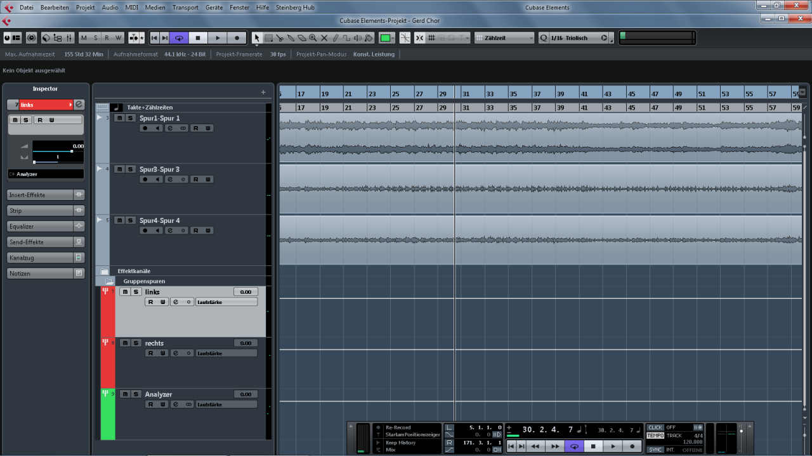
Task: Select the Range Selection tool
Action: click(x=268, y=38)
